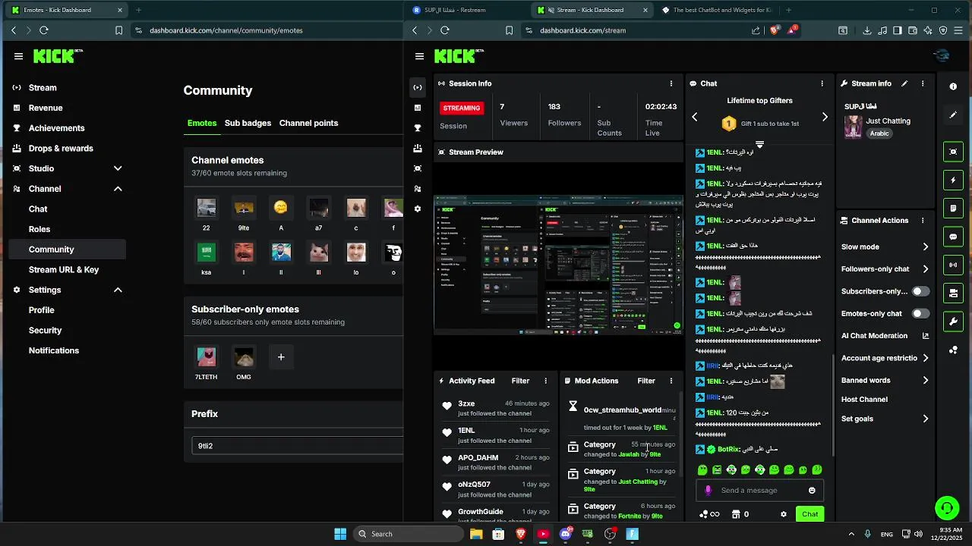972x546 pixels.
Task: Select the 7LTETH subscriber emote
Action: coord(206,357)
